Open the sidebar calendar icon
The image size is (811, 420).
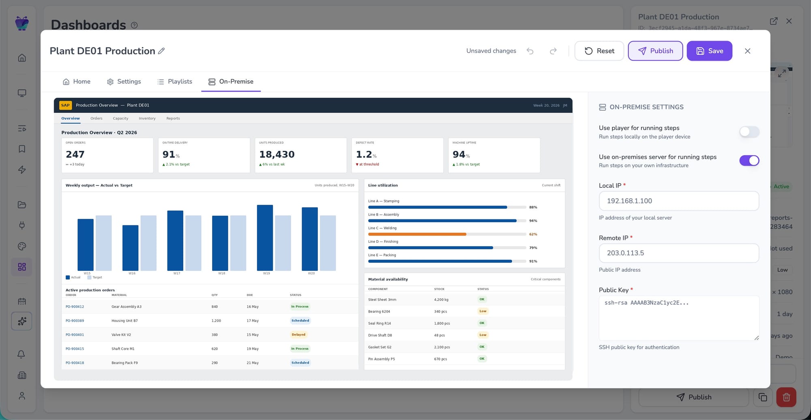click(22, 301)
